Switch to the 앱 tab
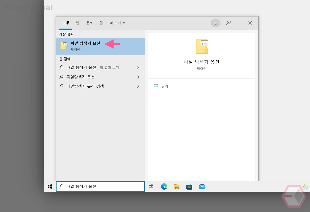This screenshot has height=212, width=310. click(77, 23)
